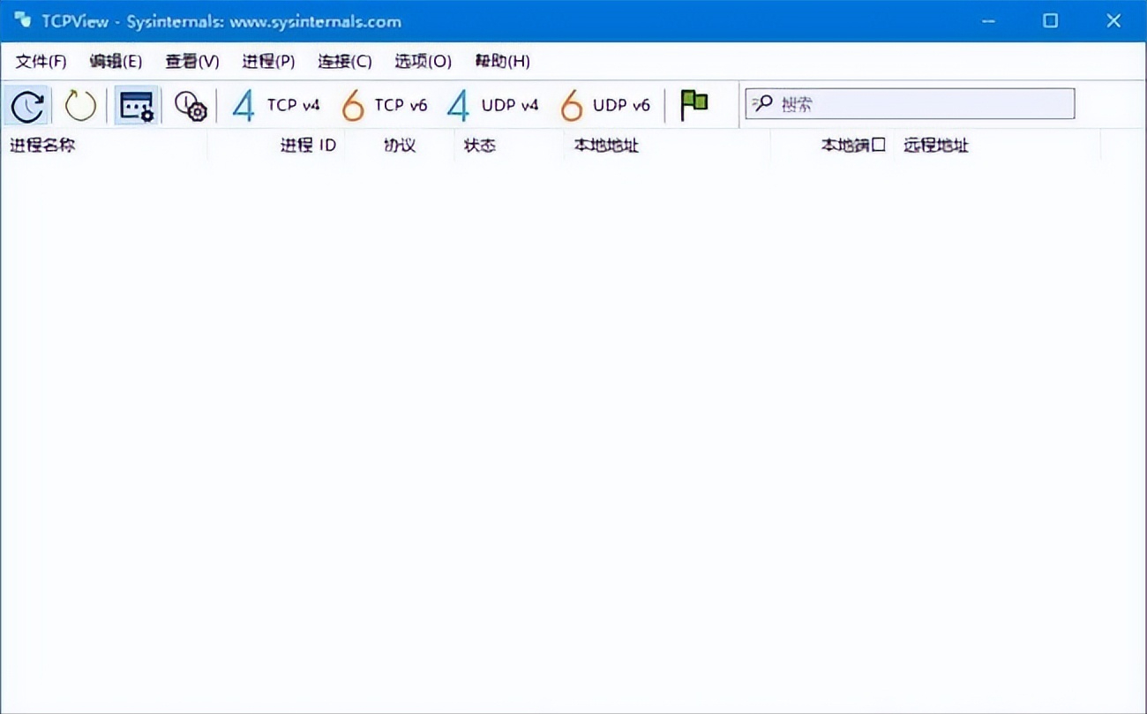Viewport: 1147px width, 714px height.
Task: Click the green flag connection states icon
Action: [693, 102]
